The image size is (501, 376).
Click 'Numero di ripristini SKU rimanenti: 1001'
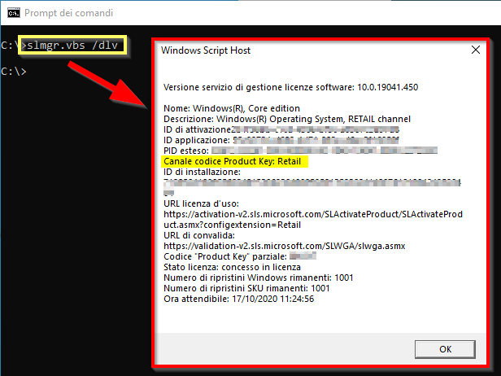[246, 288]
